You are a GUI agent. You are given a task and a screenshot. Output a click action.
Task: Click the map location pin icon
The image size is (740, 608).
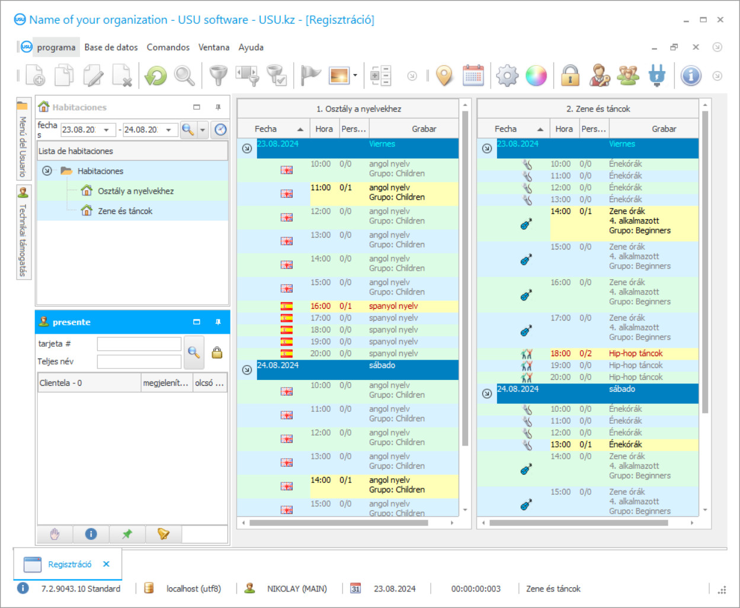coord(444,76)
